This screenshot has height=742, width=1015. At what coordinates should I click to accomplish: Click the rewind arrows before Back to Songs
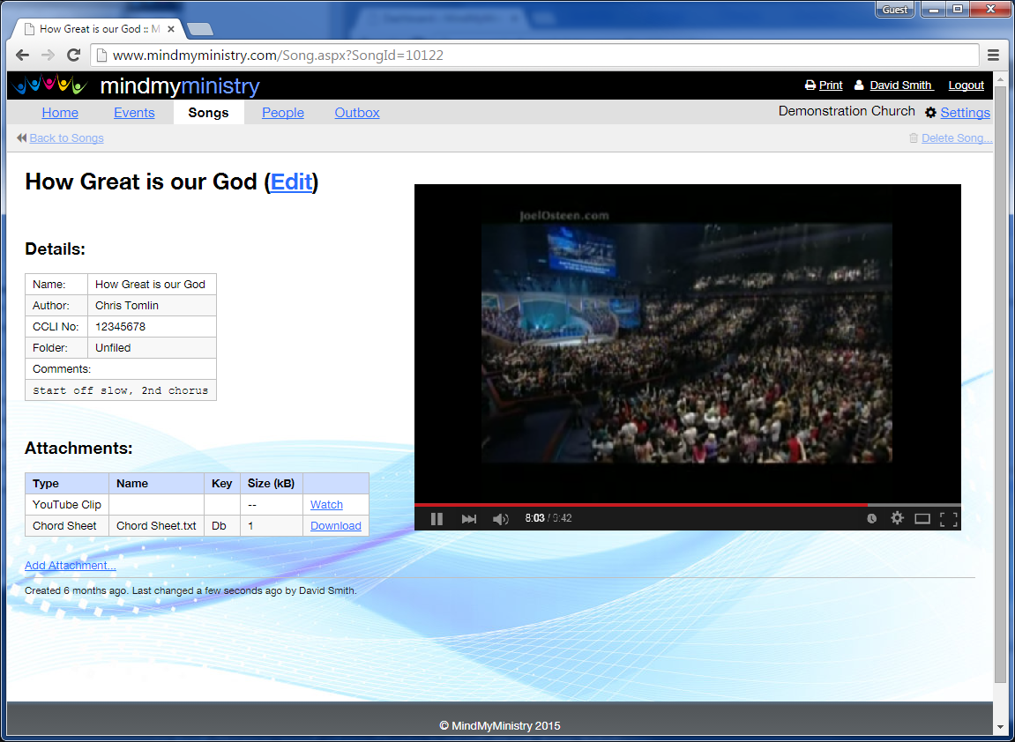(x=21, y=137)
